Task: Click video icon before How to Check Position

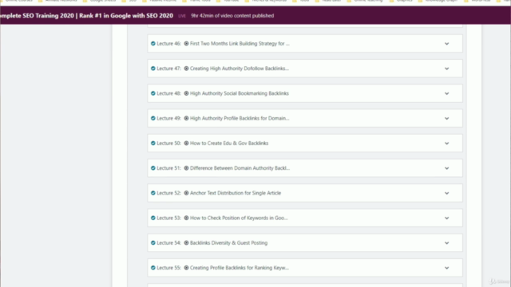Action: [x=186, y=218]
